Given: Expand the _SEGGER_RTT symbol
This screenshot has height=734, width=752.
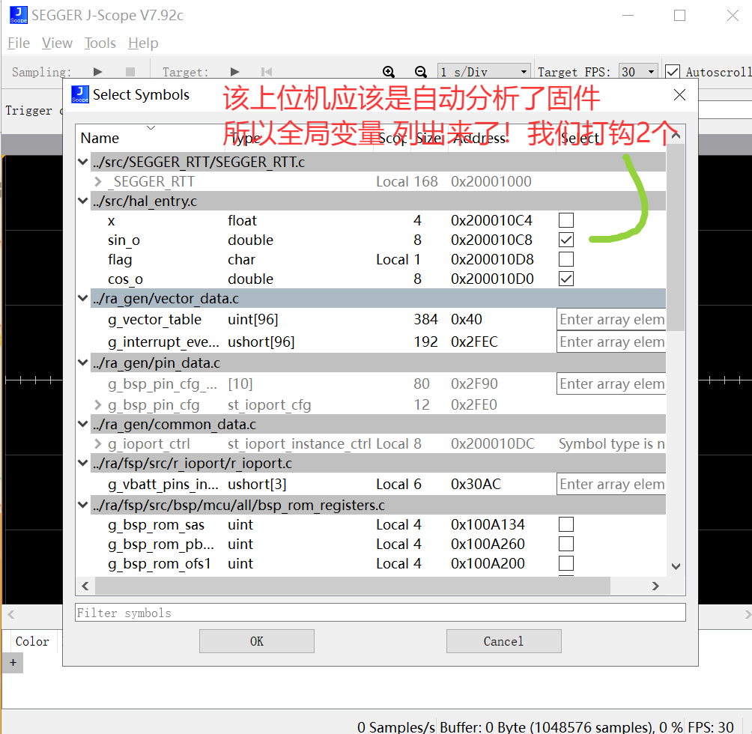Looking at the screenshot, I should point(98,182).
